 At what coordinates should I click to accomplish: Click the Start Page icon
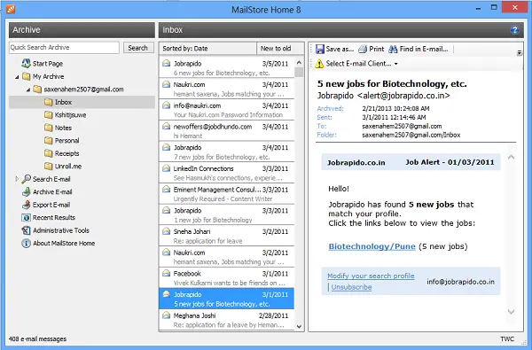(x=26, y=63)
